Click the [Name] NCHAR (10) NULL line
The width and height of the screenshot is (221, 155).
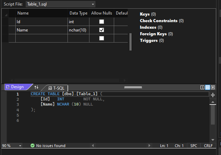[67, 104]
